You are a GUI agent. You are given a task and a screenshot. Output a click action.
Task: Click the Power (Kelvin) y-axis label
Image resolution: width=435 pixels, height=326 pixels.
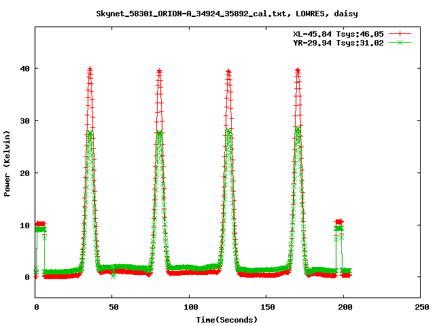(x=7, y=164)
